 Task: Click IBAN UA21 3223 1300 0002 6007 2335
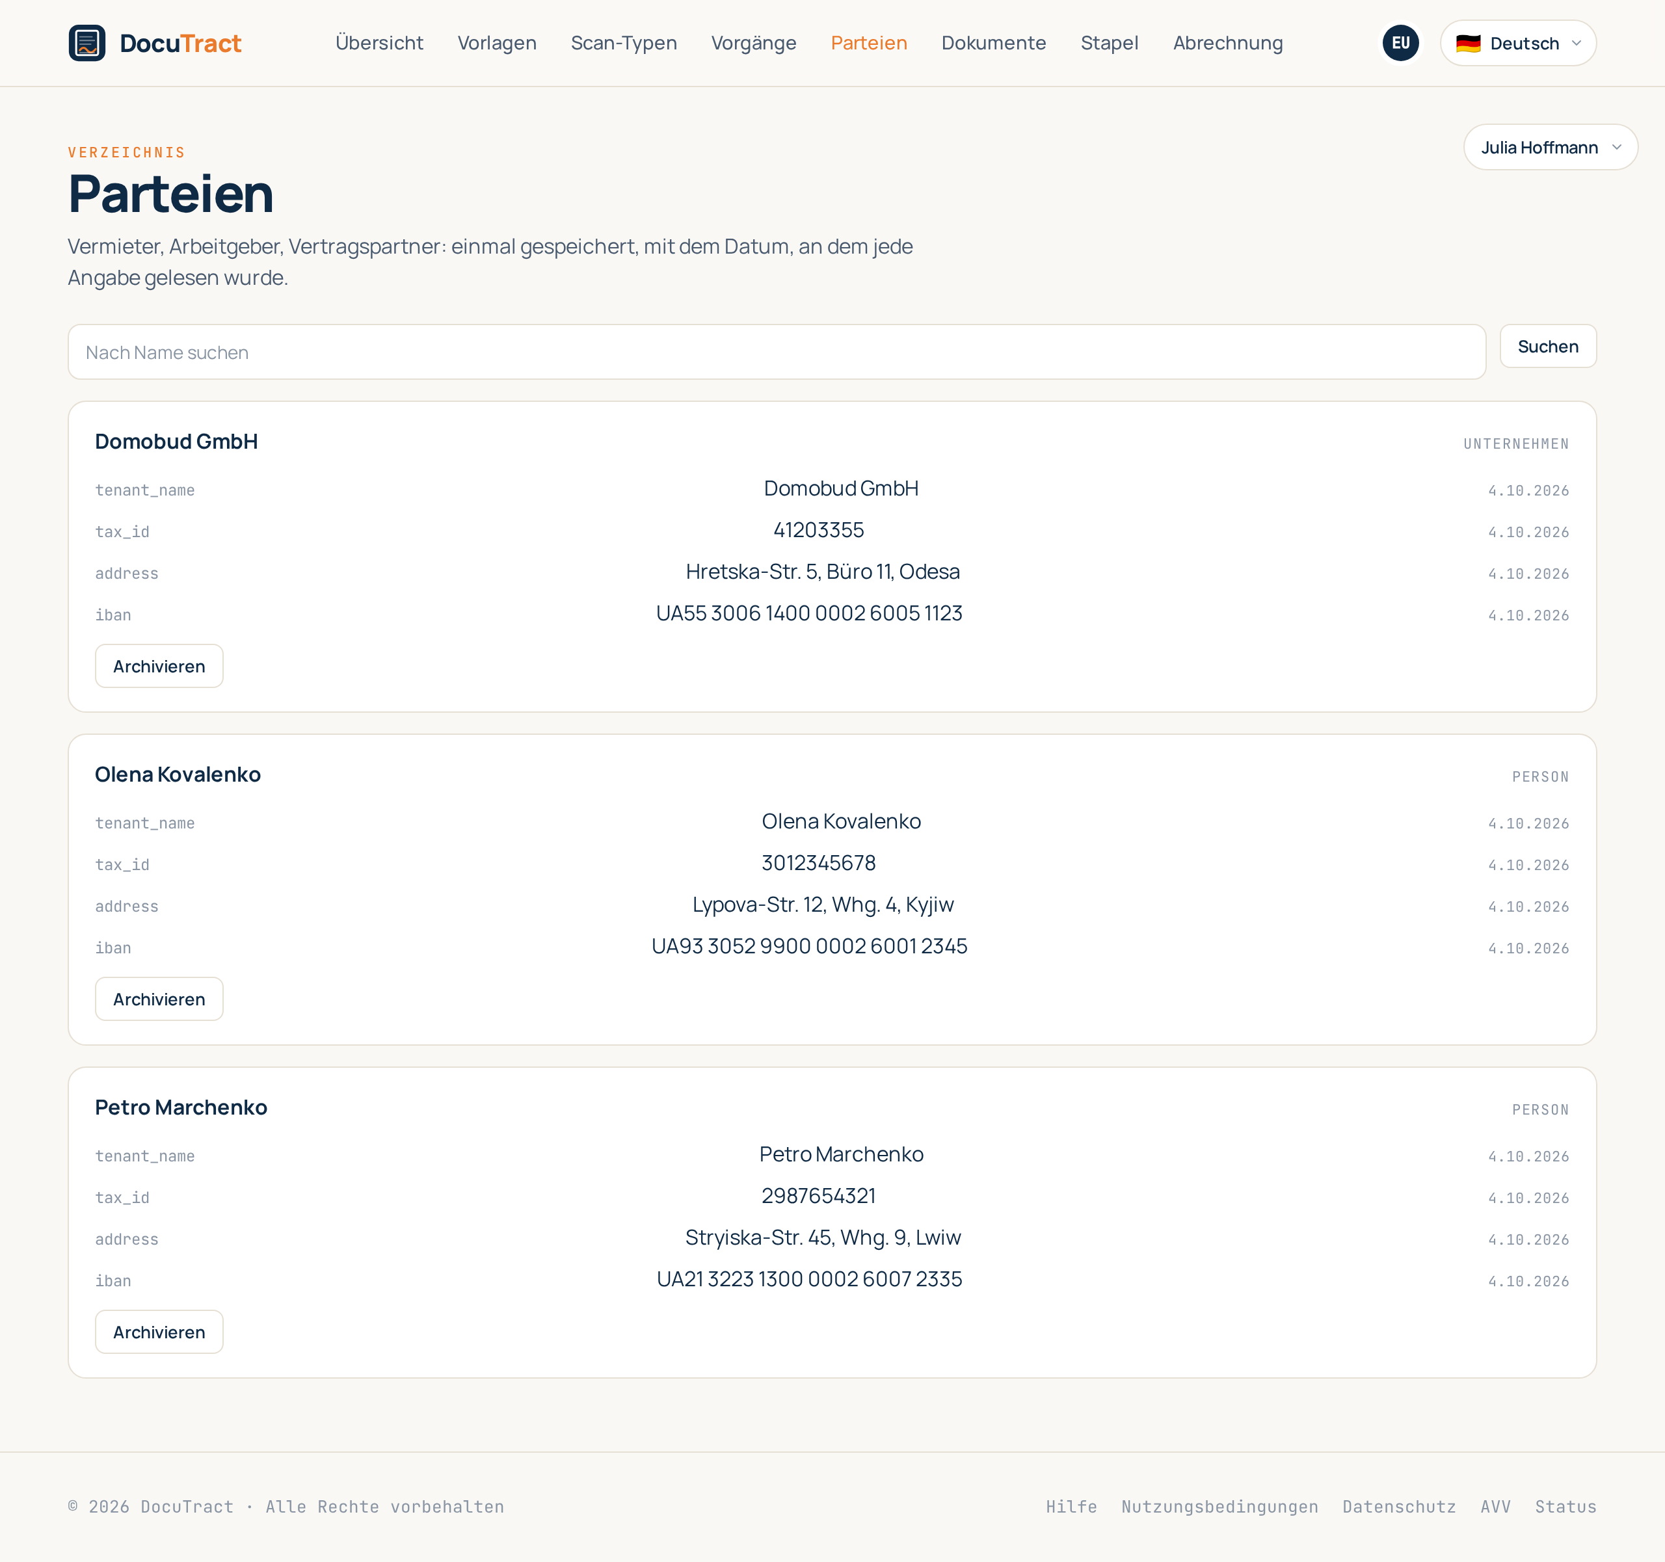[809, 1279]
